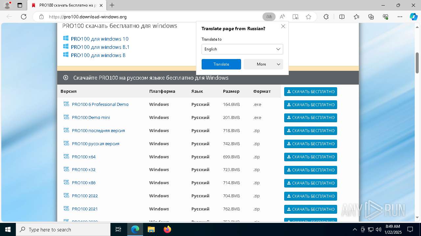Open File Explorer from taskbar
The width and height of the screenshot is (421, 236).
coord(151,229)
